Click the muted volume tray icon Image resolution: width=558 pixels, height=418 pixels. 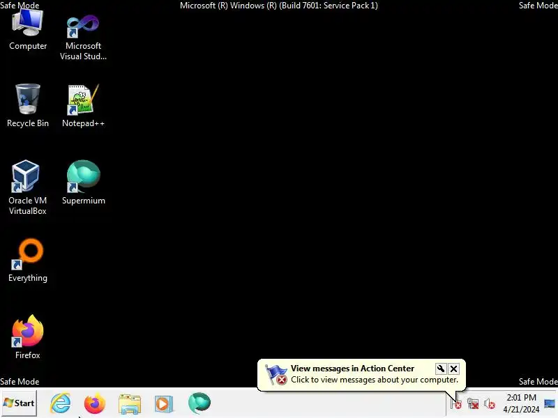[x=490, y=403]
